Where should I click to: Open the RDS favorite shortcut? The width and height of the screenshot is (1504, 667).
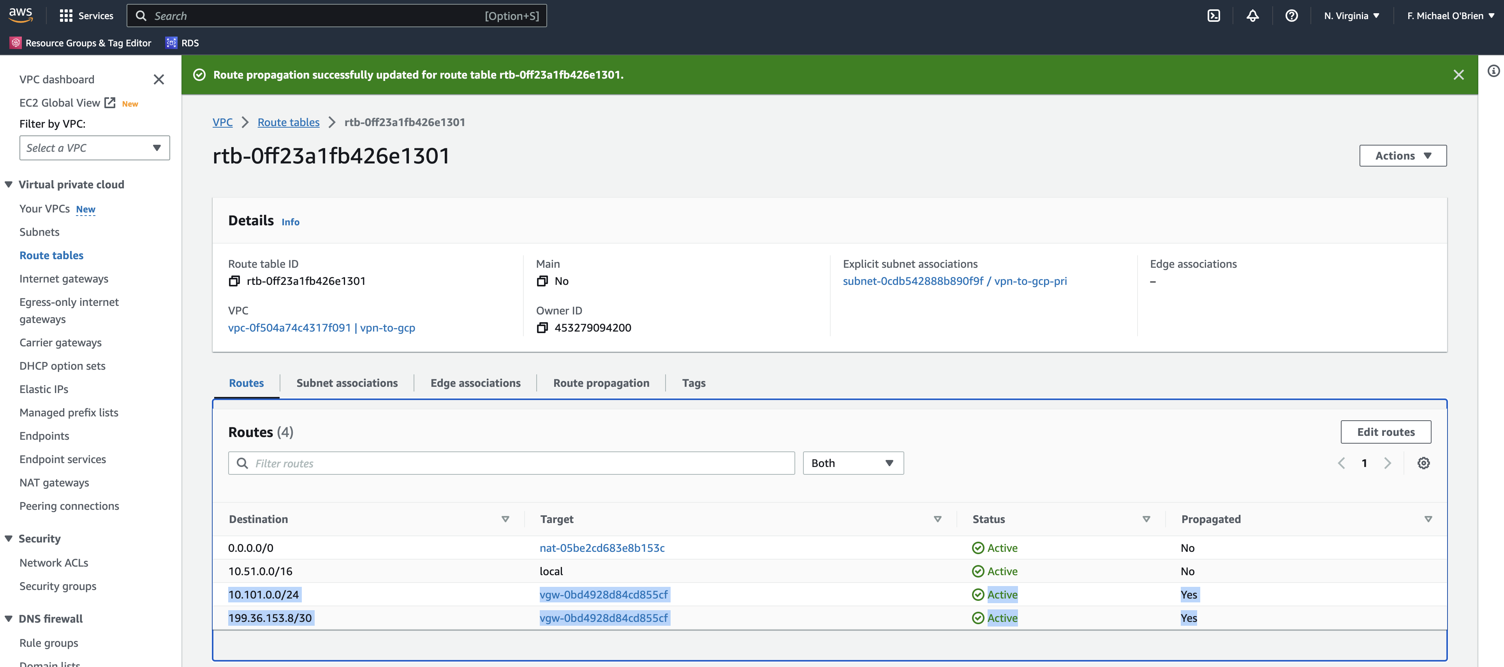[x=181, y=42]
